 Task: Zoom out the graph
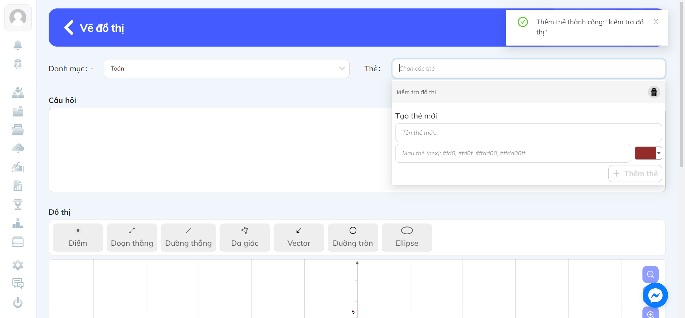pos(651,274)
